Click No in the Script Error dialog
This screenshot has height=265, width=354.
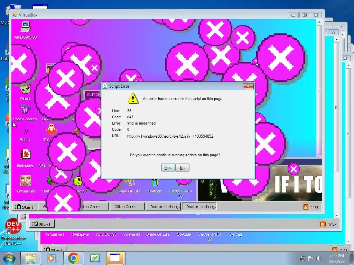(182, 168)
